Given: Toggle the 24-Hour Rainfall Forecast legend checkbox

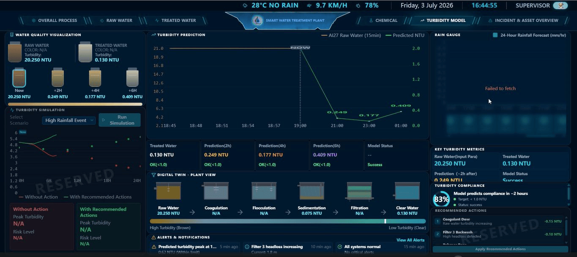Looking at the screenshot, I should pyautogui.click(x=495, y=35).
